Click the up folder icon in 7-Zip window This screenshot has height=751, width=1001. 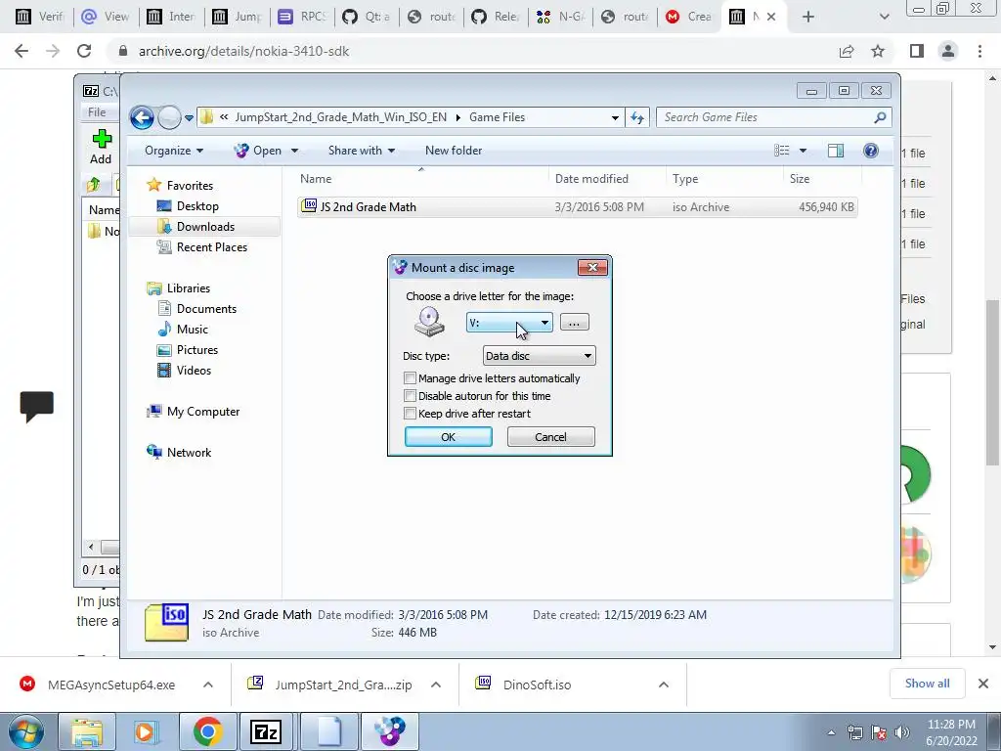point(94,185)
